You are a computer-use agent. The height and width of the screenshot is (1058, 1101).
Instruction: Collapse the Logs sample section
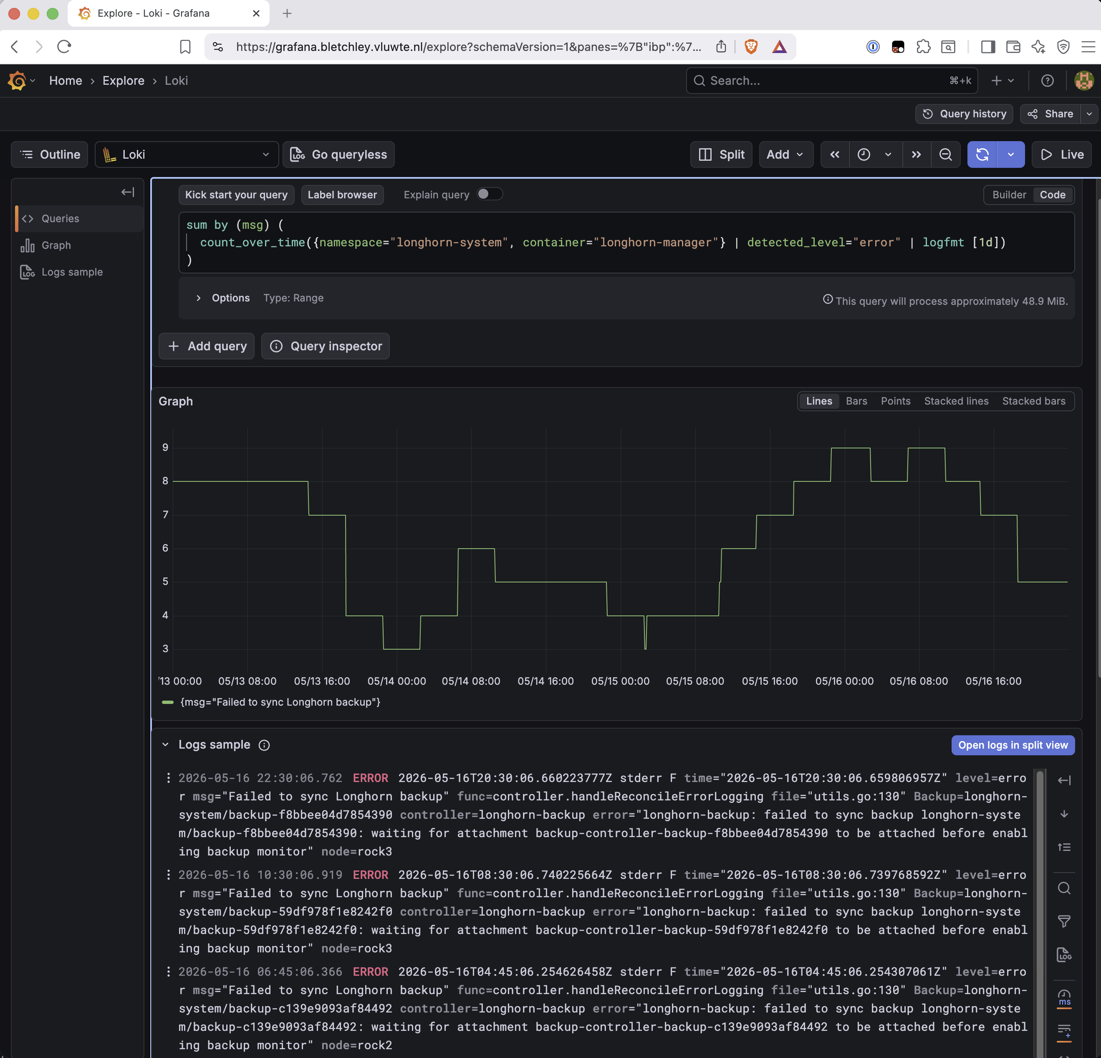[x=165, y=745]
